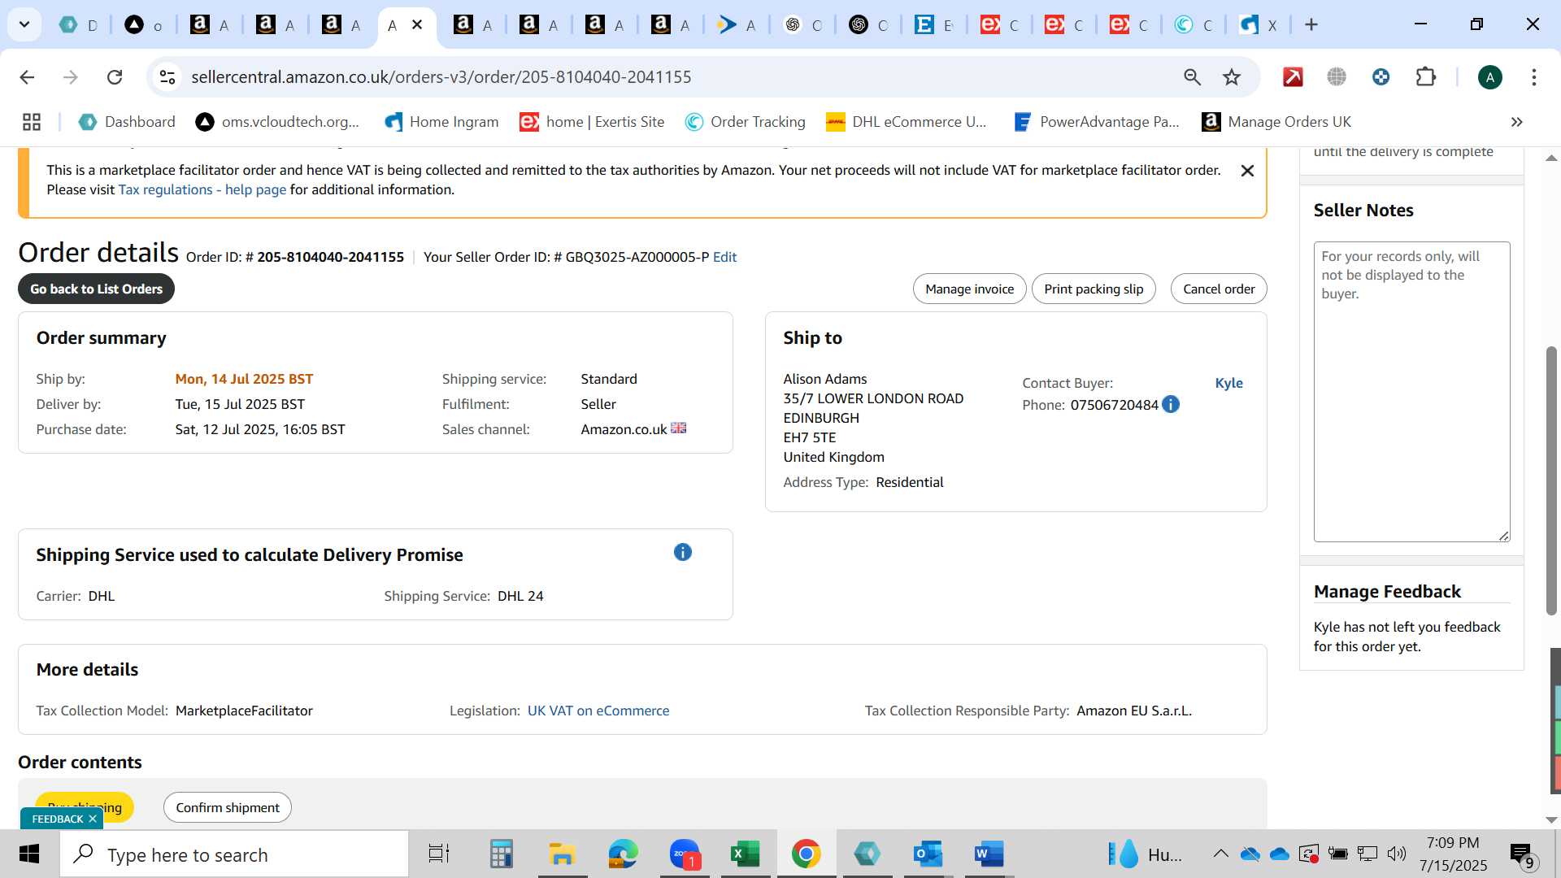The image size is (1561, 878).
Task: Select order ID 205-8104040-2041155 text
Action: tap(330, 257)
